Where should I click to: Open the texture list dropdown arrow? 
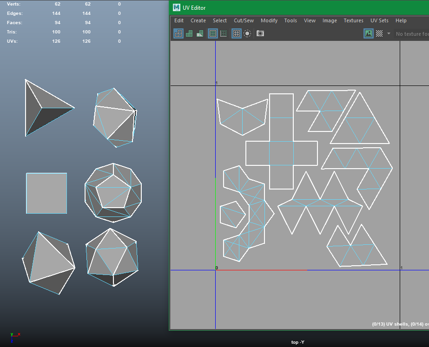[389, 33]
